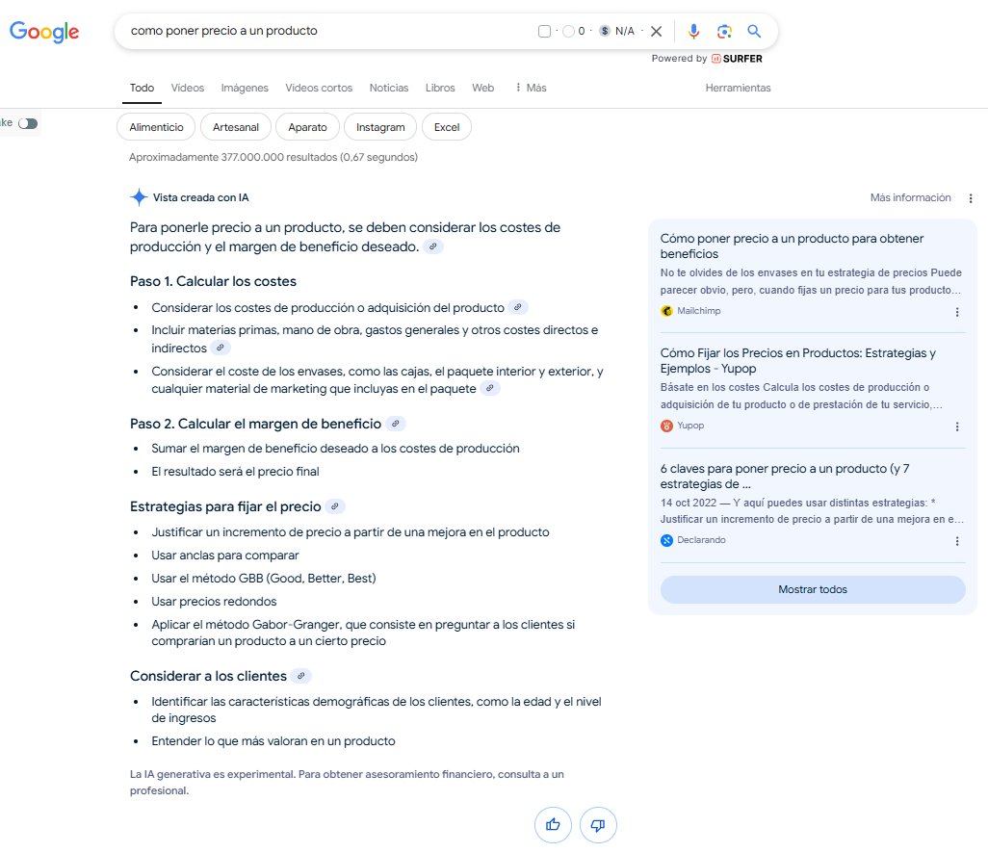988x853 pixels.
Task: Select the Todo tab
Action: pos(142,88)
